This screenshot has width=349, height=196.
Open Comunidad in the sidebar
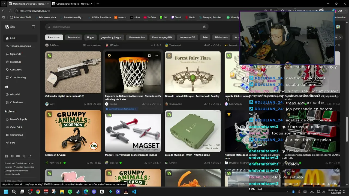[21, 135]
